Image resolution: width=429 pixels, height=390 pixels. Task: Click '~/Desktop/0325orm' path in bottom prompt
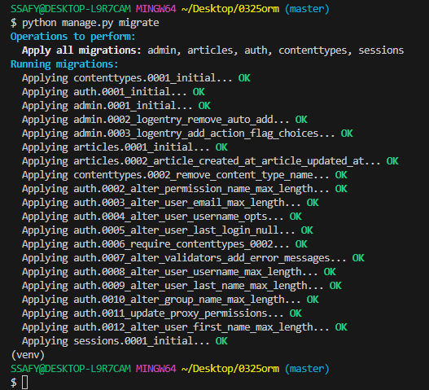(x=230, y=369)
